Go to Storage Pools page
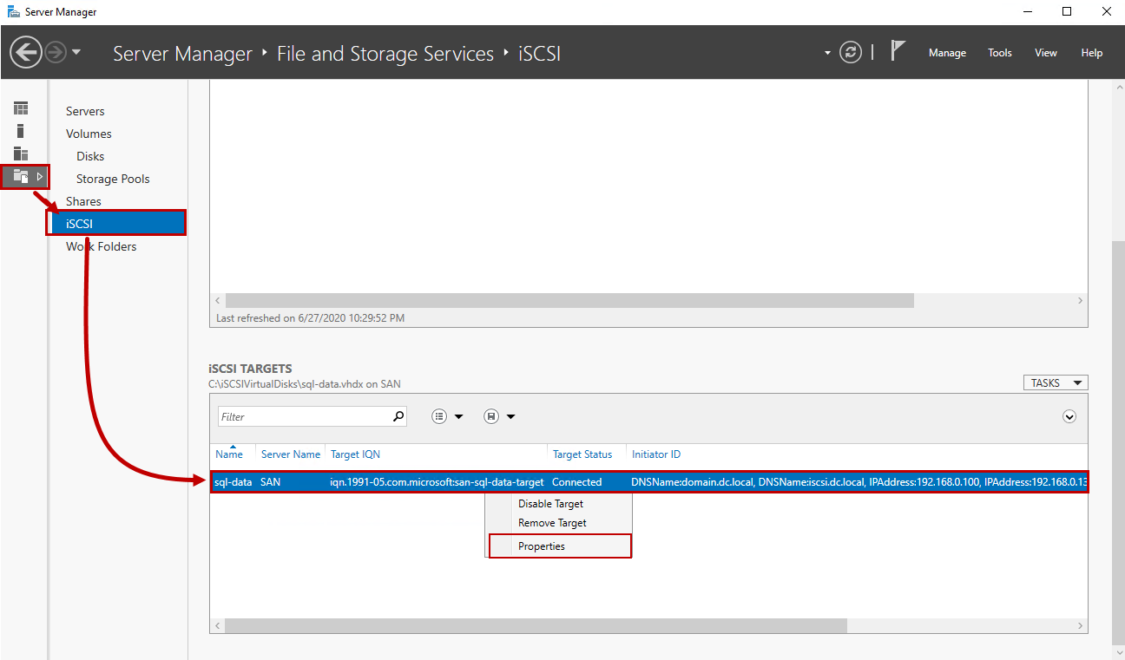 (x=113, y=179)
